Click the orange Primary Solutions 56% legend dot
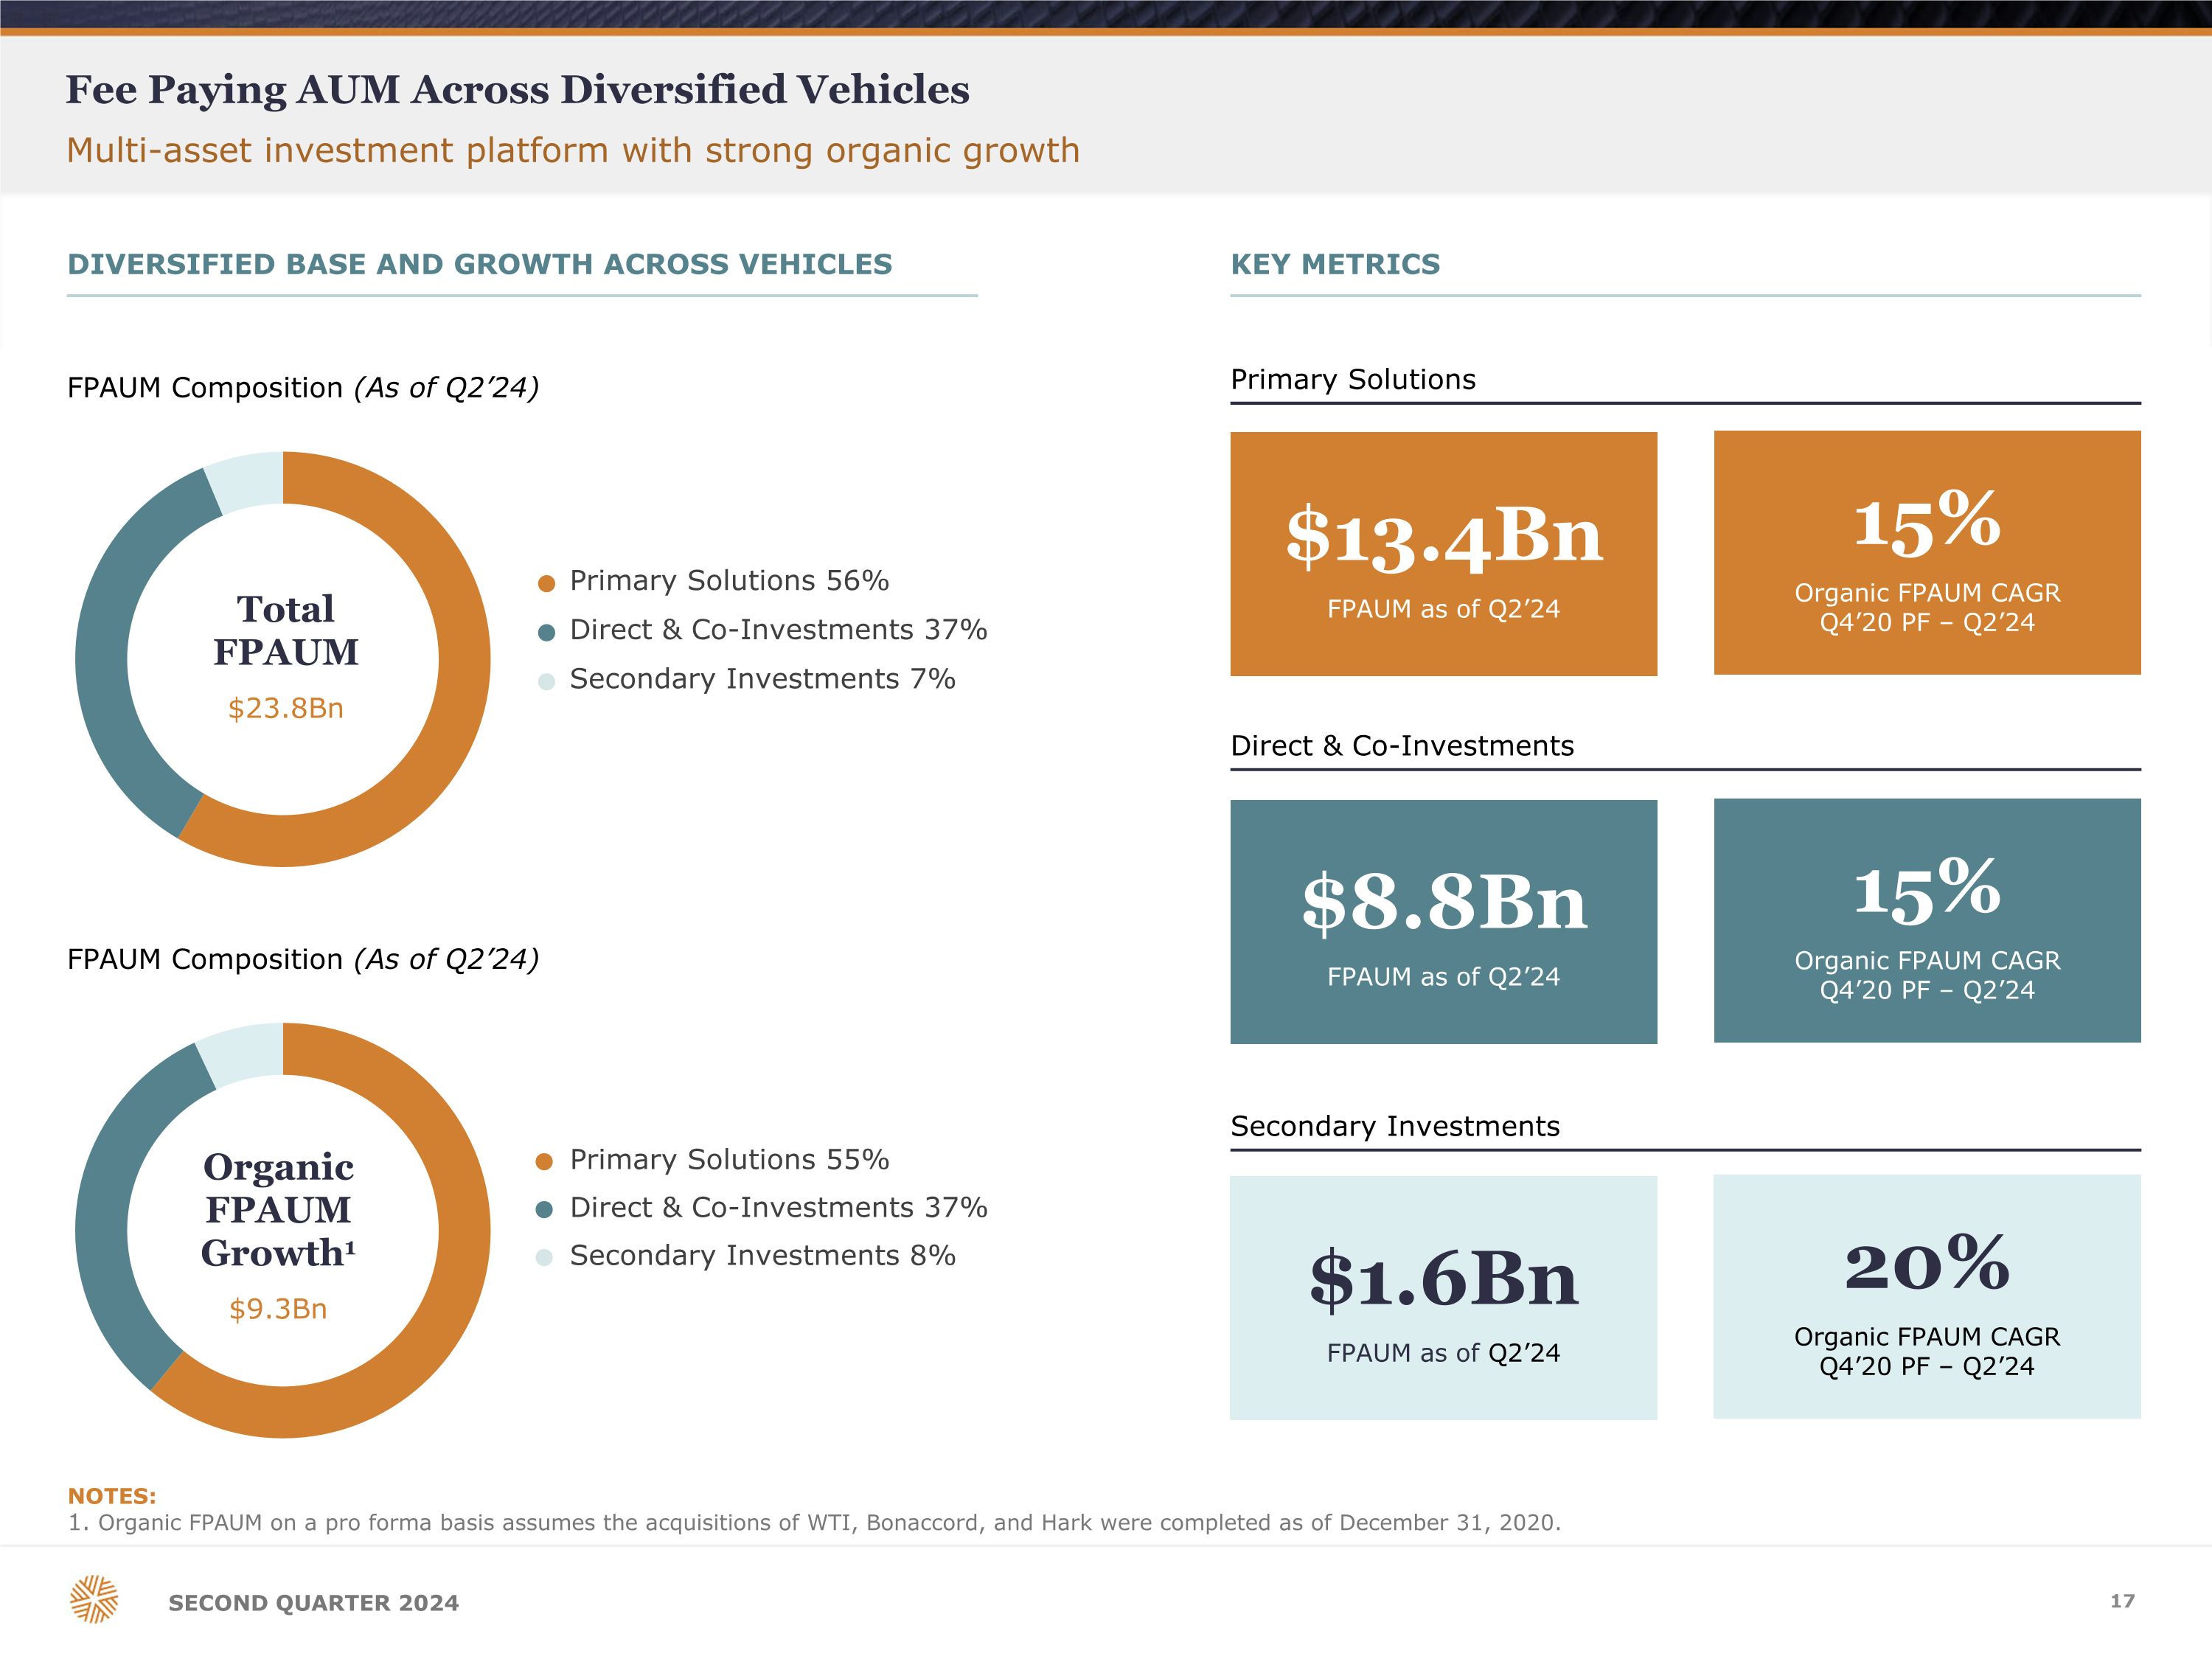Viewport: 2212px width, 1659px height. (546, 583)
